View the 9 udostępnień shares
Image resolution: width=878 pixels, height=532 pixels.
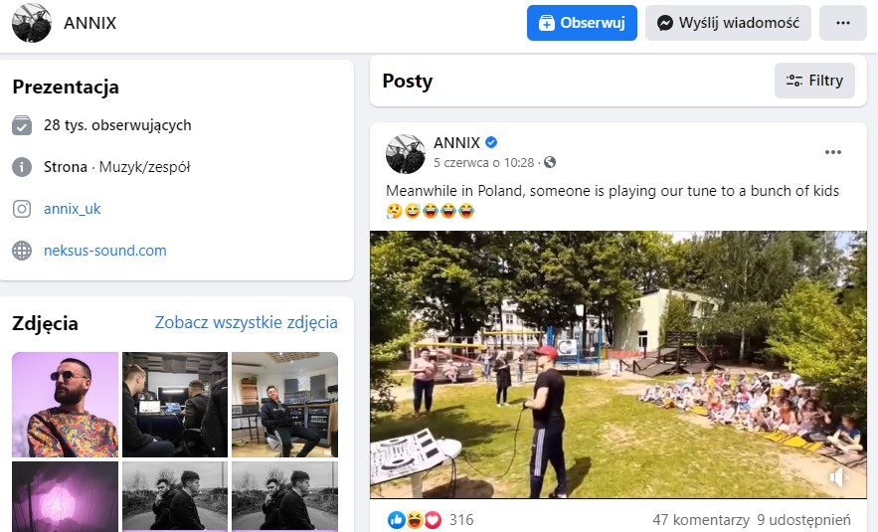coord(803,519)
